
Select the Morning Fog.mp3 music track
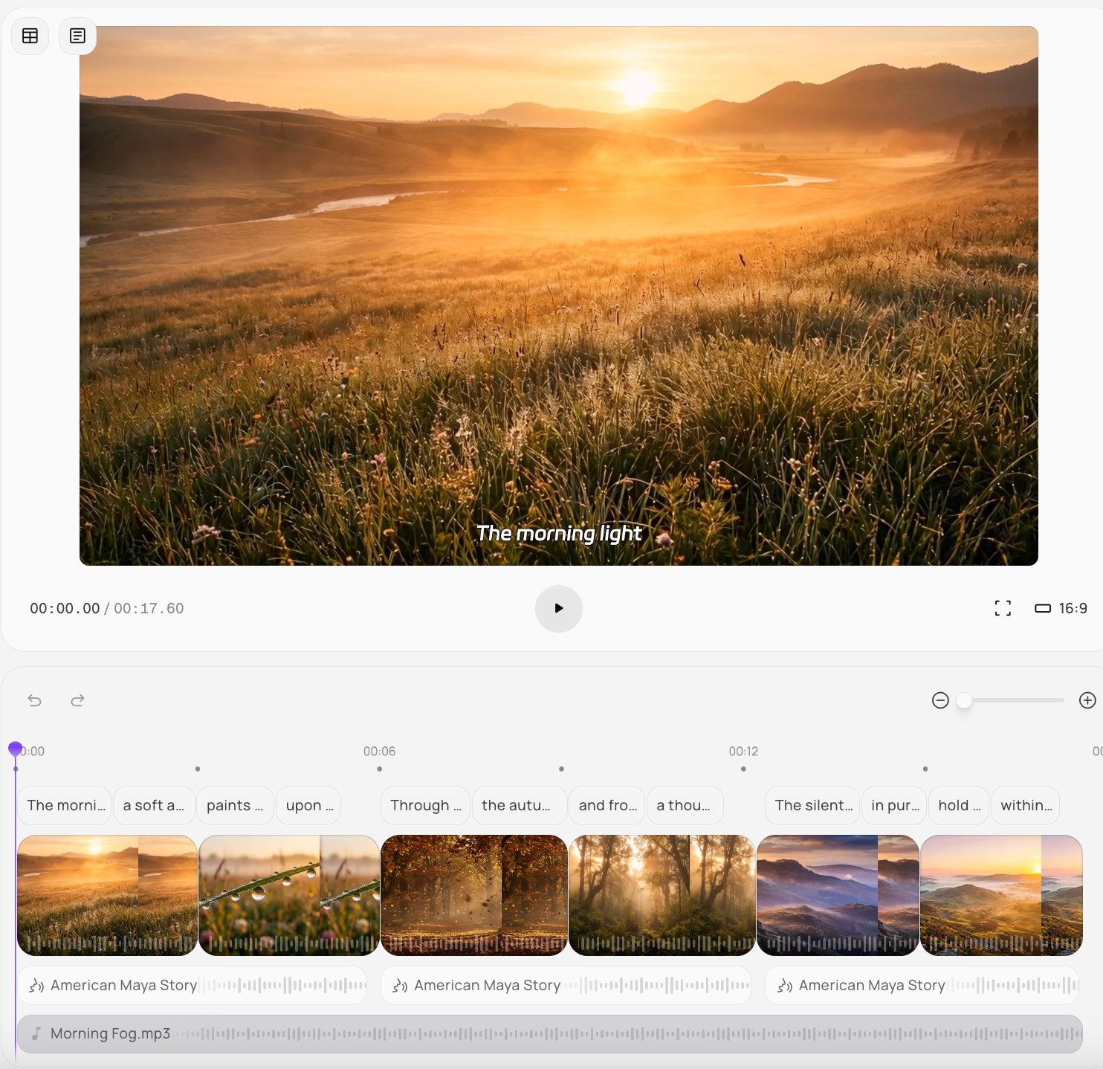[549, 1033]
